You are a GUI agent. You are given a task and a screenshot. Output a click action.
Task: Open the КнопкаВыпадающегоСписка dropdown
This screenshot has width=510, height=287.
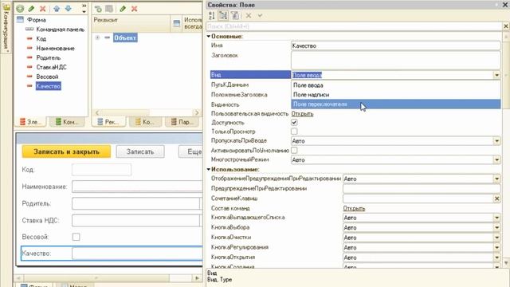pos(496,218)
